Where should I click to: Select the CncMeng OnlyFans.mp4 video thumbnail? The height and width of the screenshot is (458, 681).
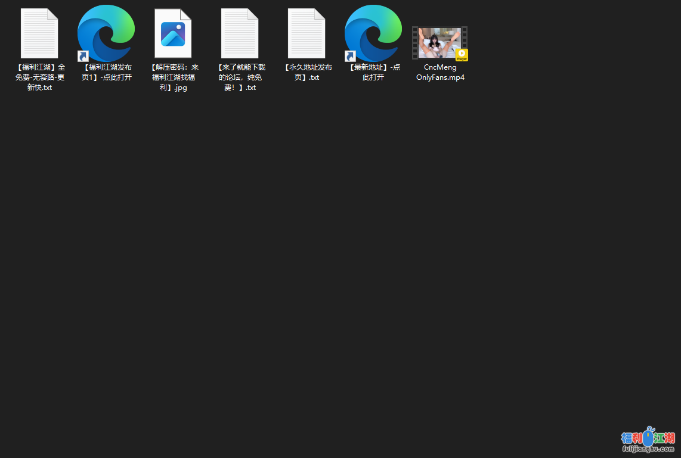coord(439,42)
